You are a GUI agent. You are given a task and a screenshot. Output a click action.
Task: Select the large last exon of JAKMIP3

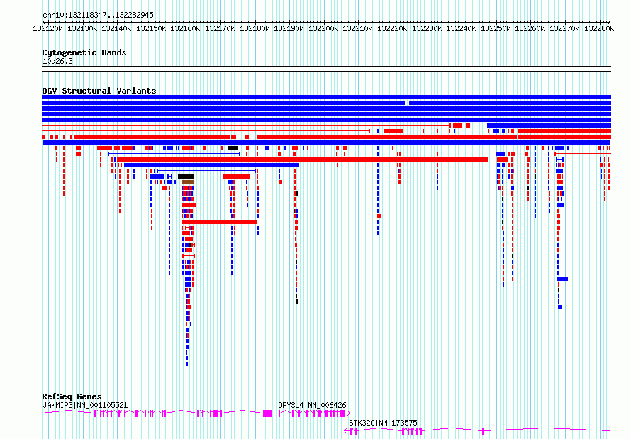tap(267, 413)
